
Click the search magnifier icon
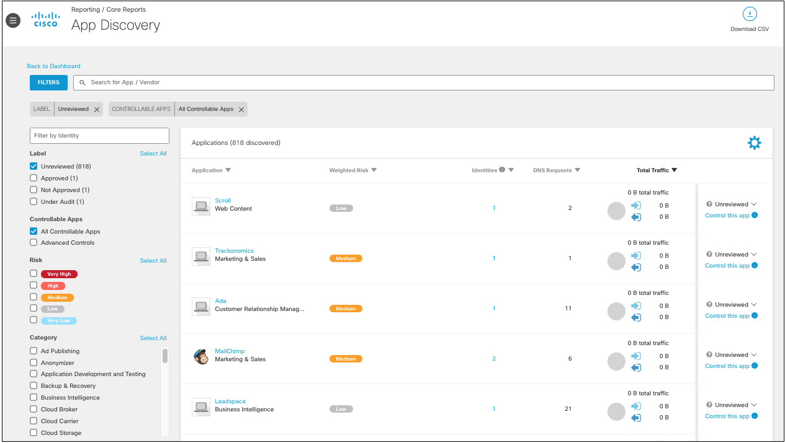pos(83,82)
